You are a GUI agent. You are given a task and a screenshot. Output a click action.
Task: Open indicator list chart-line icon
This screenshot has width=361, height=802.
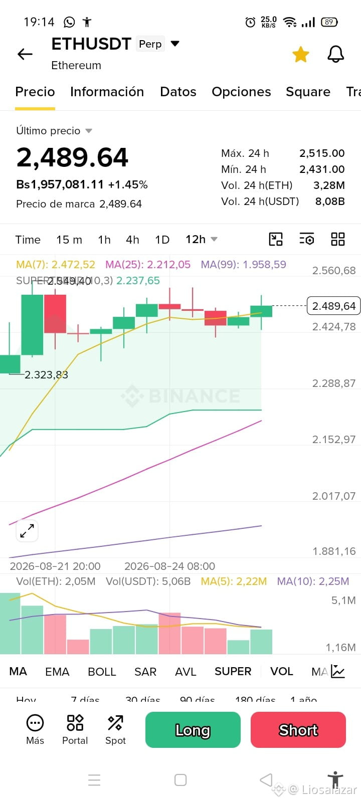(338, 671)
